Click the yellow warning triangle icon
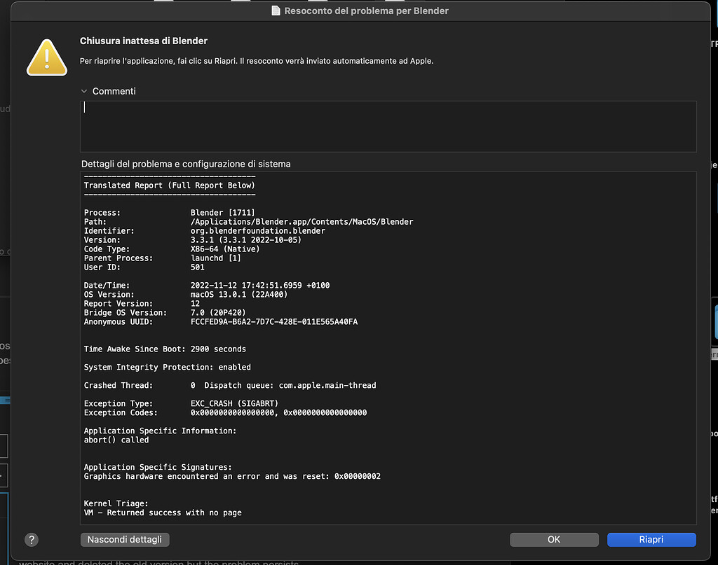Viewport: 718px width, 565px height. click(x=46, y=57)
